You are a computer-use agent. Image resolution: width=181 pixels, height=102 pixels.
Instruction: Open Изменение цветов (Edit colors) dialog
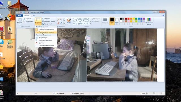(149, 21)
